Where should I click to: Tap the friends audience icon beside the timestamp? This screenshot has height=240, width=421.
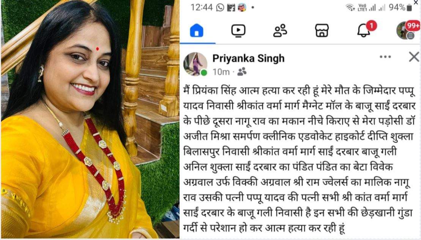[242, 72]
